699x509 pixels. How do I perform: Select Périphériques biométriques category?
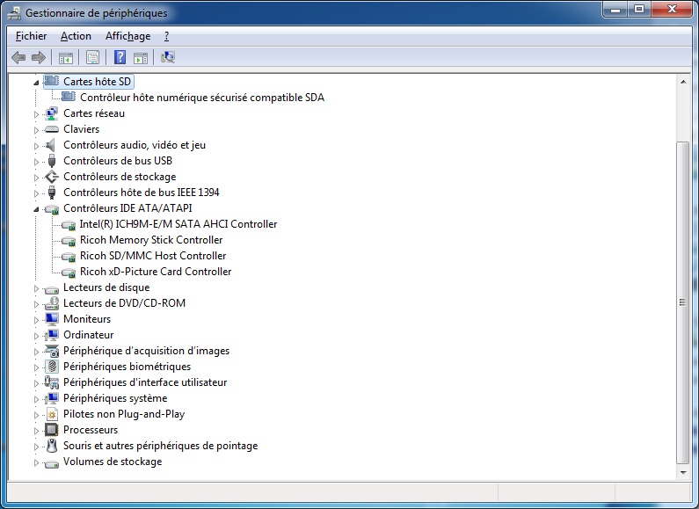(127, 367)
